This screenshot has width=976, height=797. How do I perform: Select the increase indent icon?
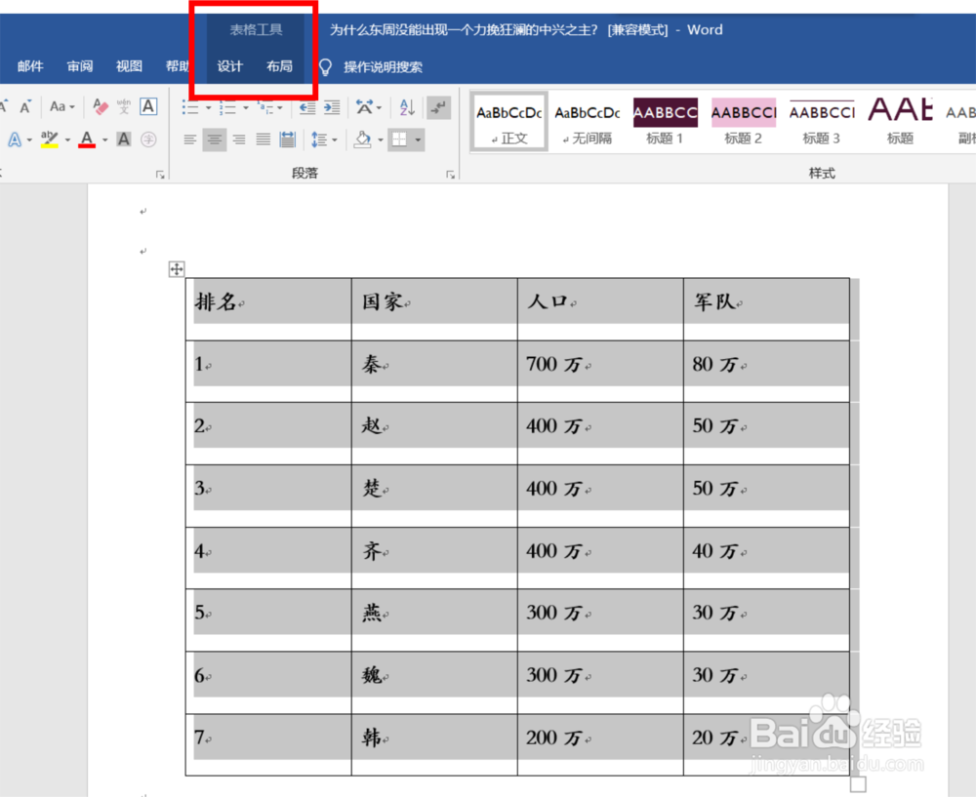point(332,107)
